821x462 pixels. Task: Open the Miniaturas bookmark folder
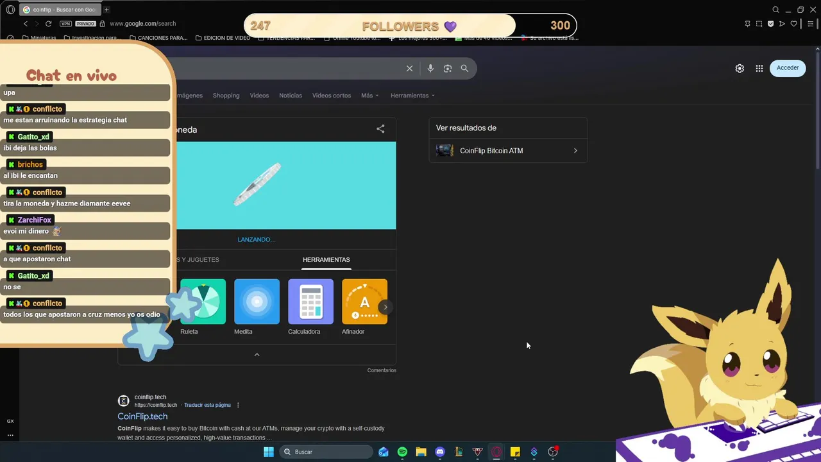click(39, 38)
